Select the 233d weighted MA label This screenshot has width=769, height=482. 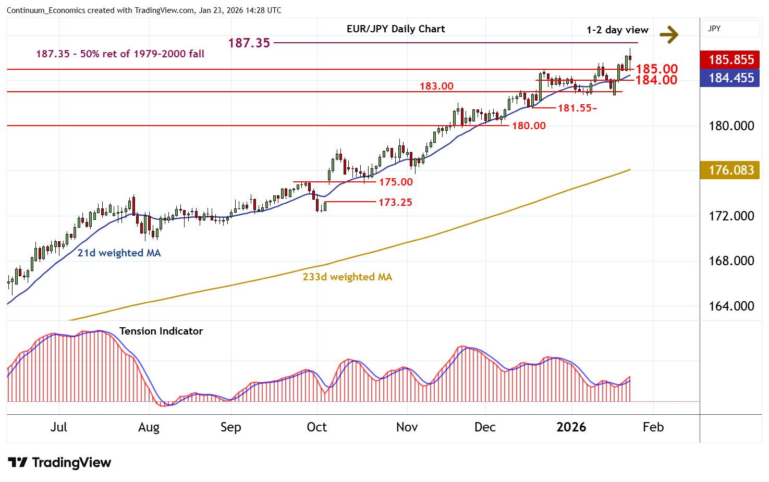pos(347,277)
